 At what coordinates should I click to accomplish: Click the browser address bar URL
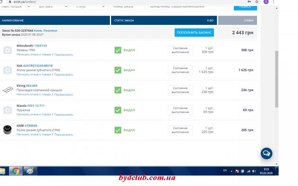25,2
